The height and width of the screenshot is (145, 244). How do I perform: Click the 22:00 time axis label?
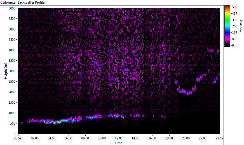click(203, 138)
